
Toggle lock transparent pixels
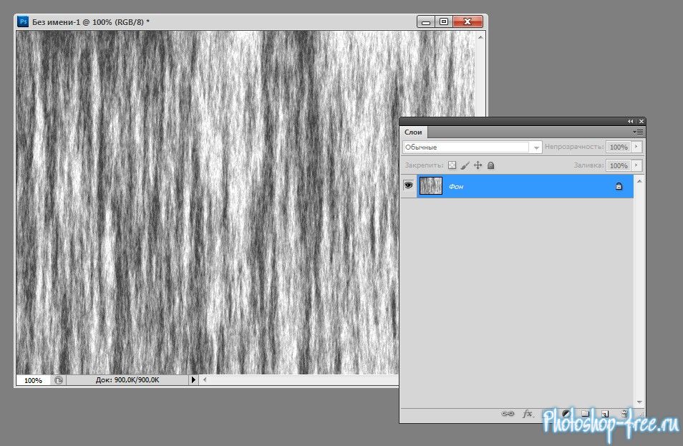coord(452,165)
